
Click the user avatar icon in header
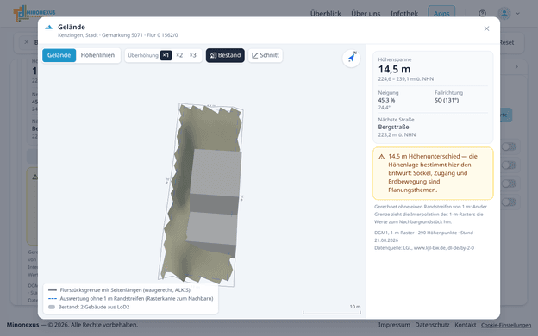pyautogui.click(x=504, y=14)
